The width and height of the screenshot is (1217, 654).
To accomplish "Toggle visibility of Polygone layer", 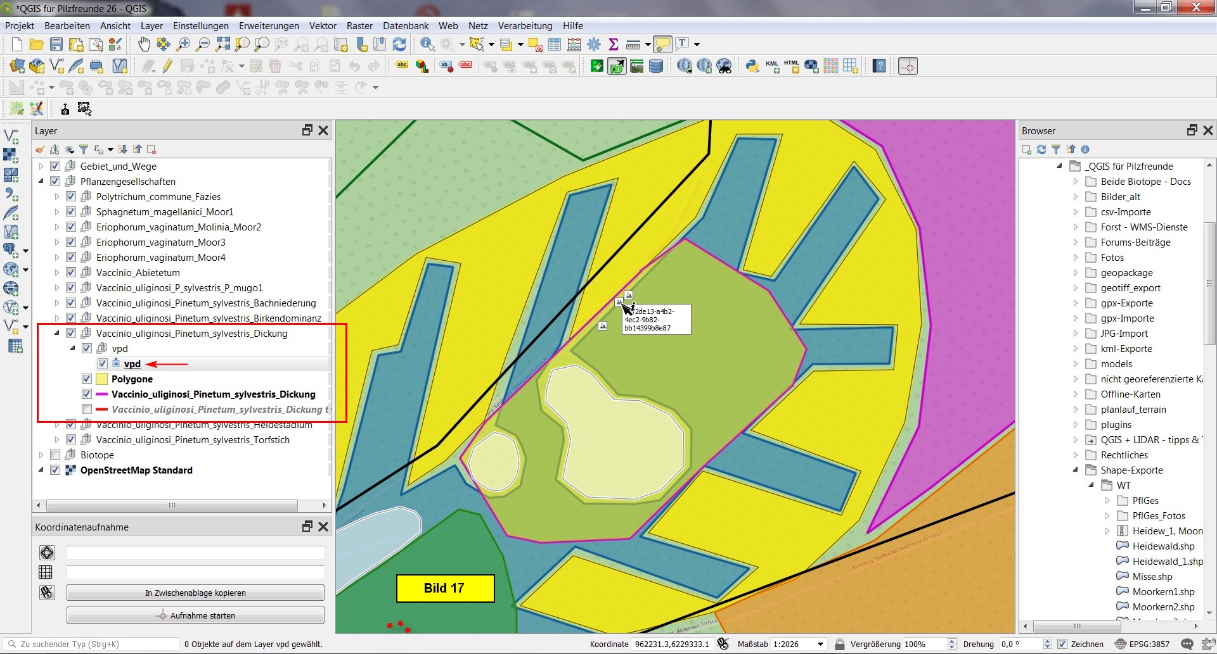I will pos(87,379).
